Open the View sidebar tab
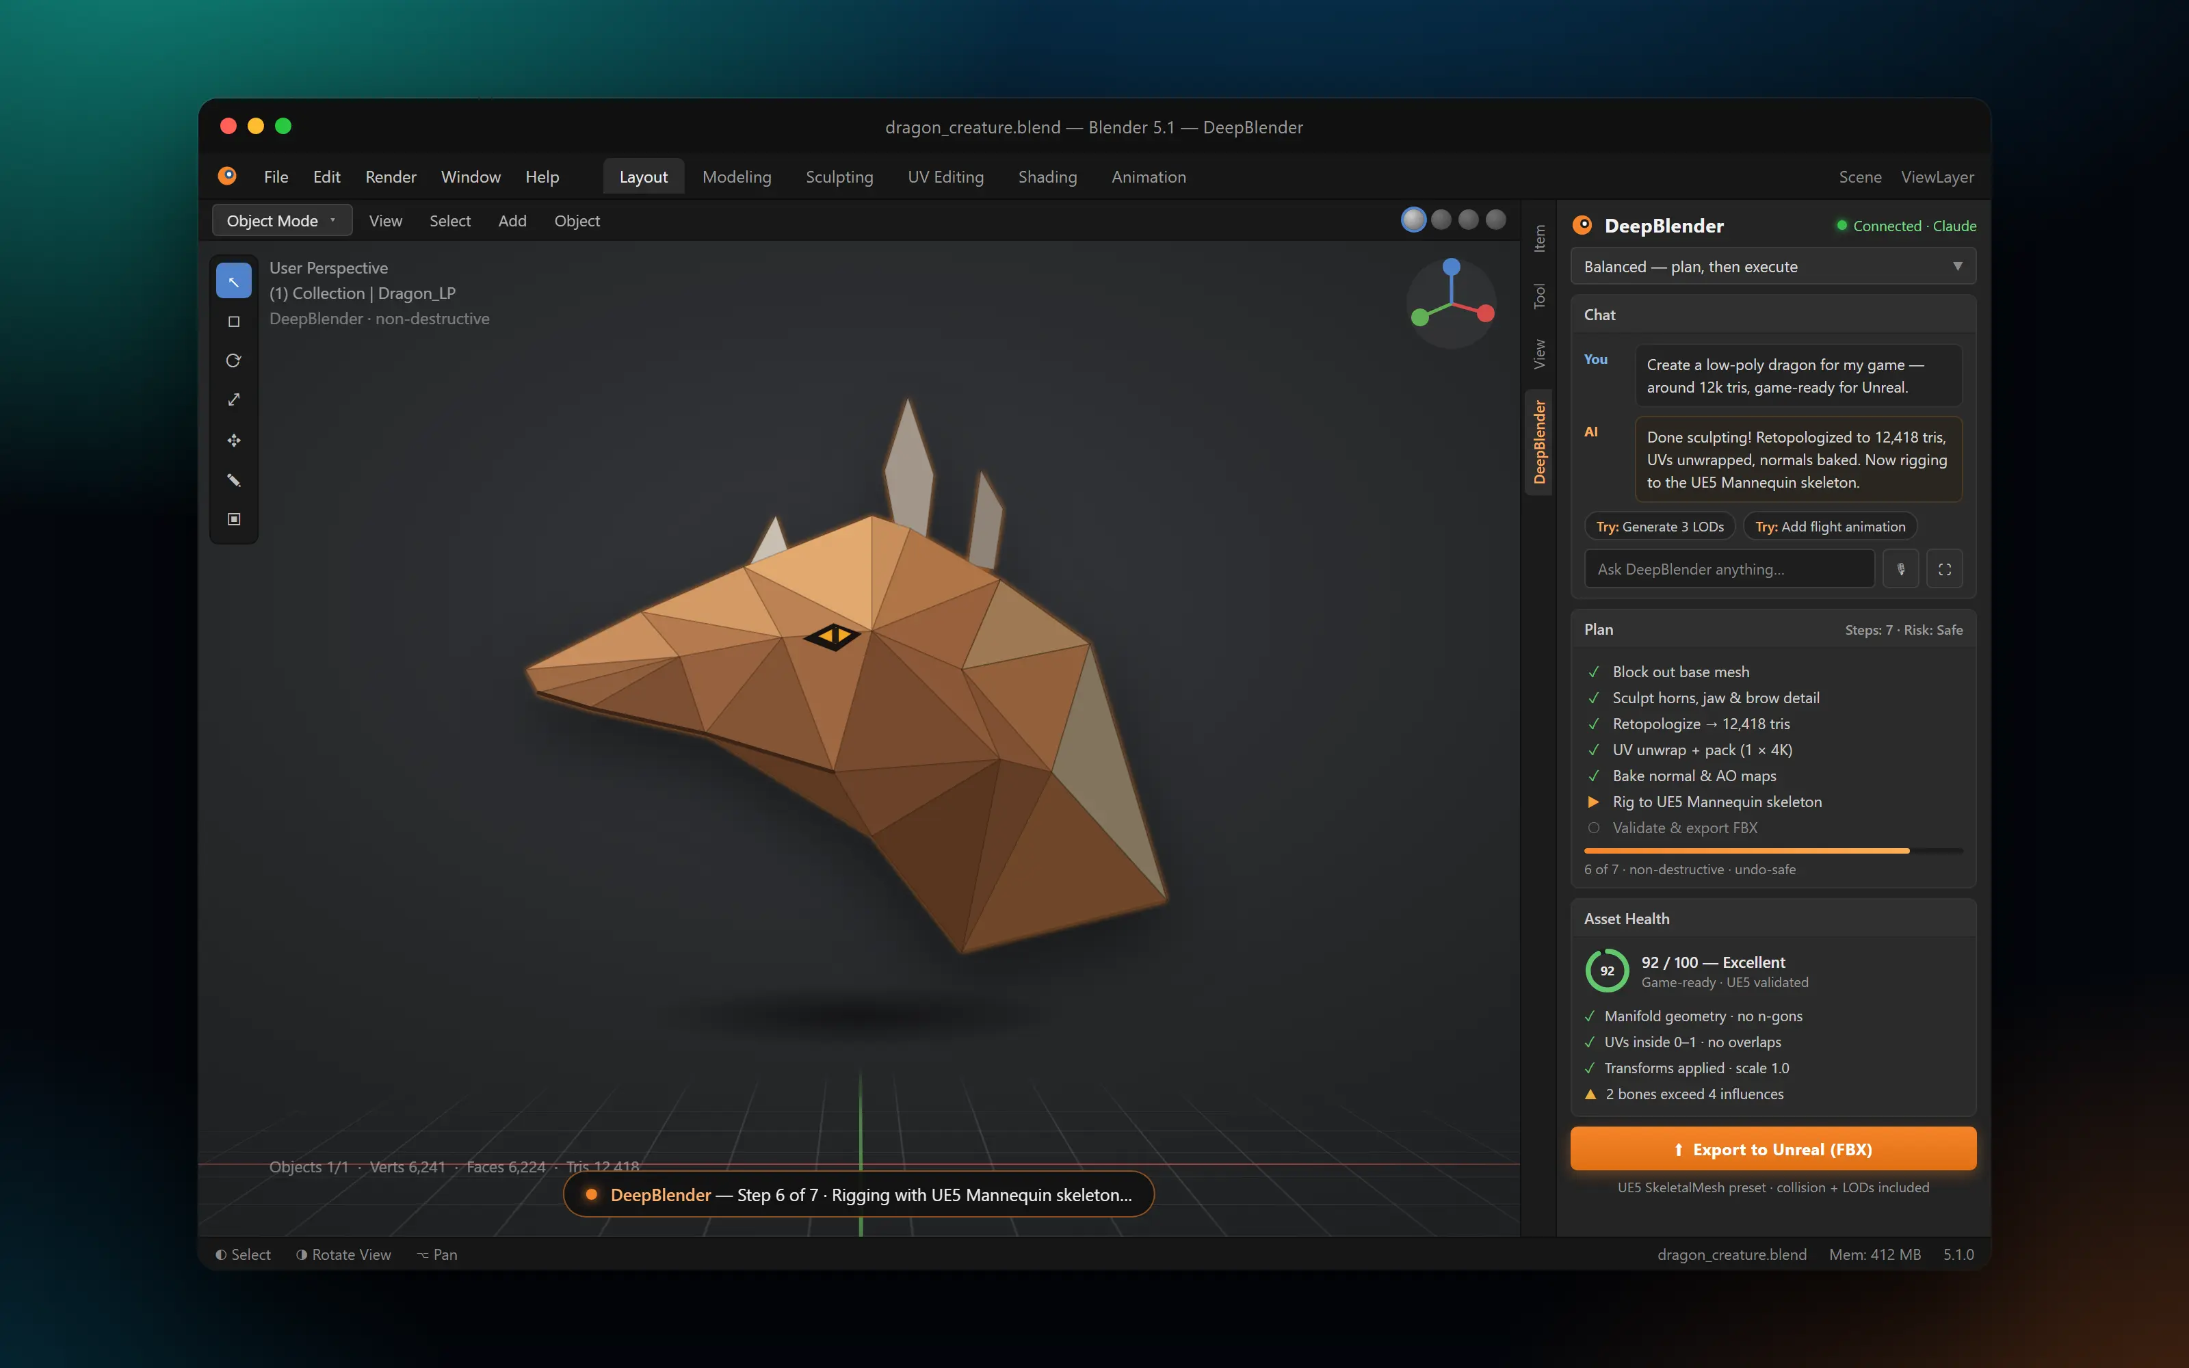Viewport: 2189px width, 1368px height. (x=1540, y=354)
